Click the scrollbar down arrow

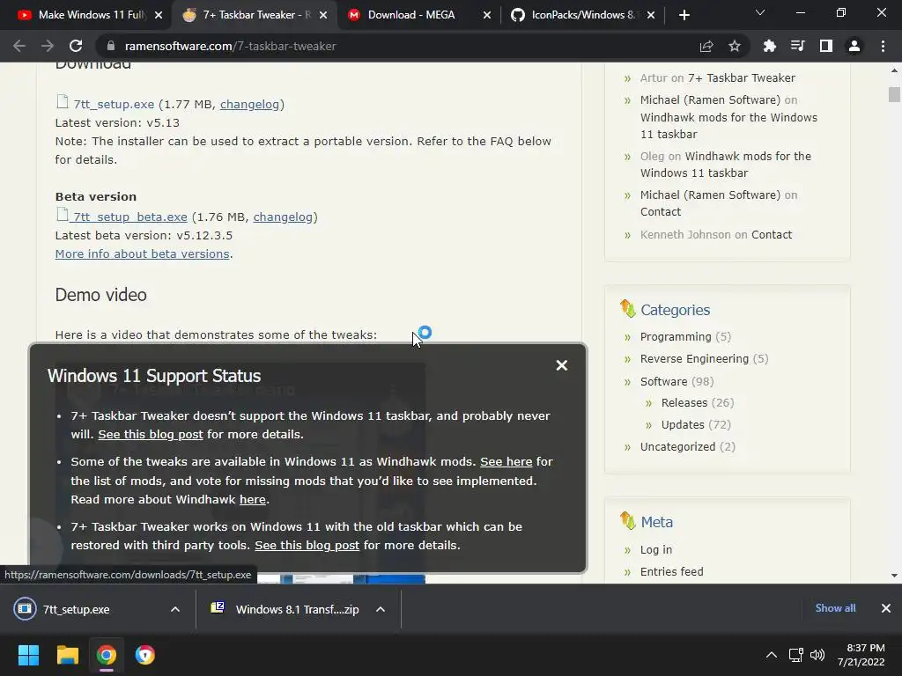pos(894,576)
